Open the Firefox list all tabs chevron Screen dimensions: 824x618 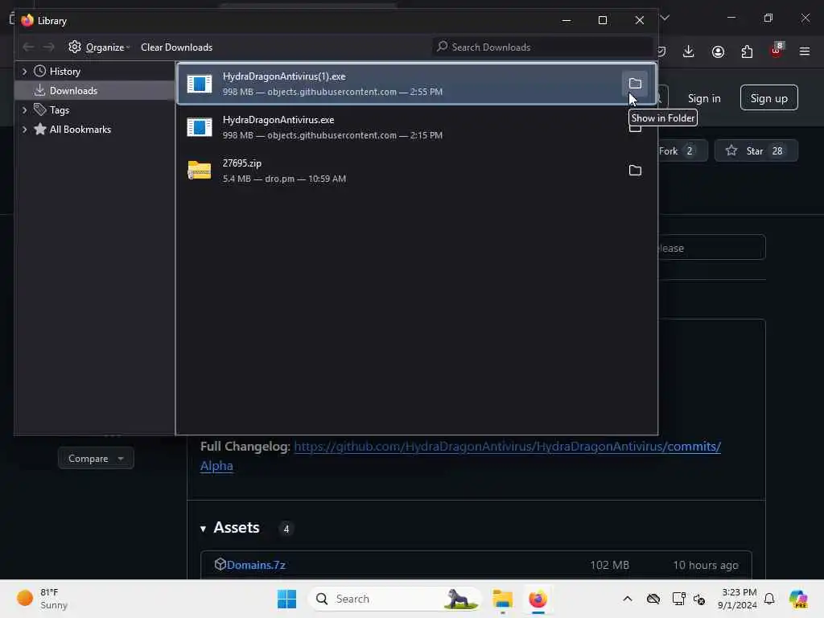tap(665, 18)
